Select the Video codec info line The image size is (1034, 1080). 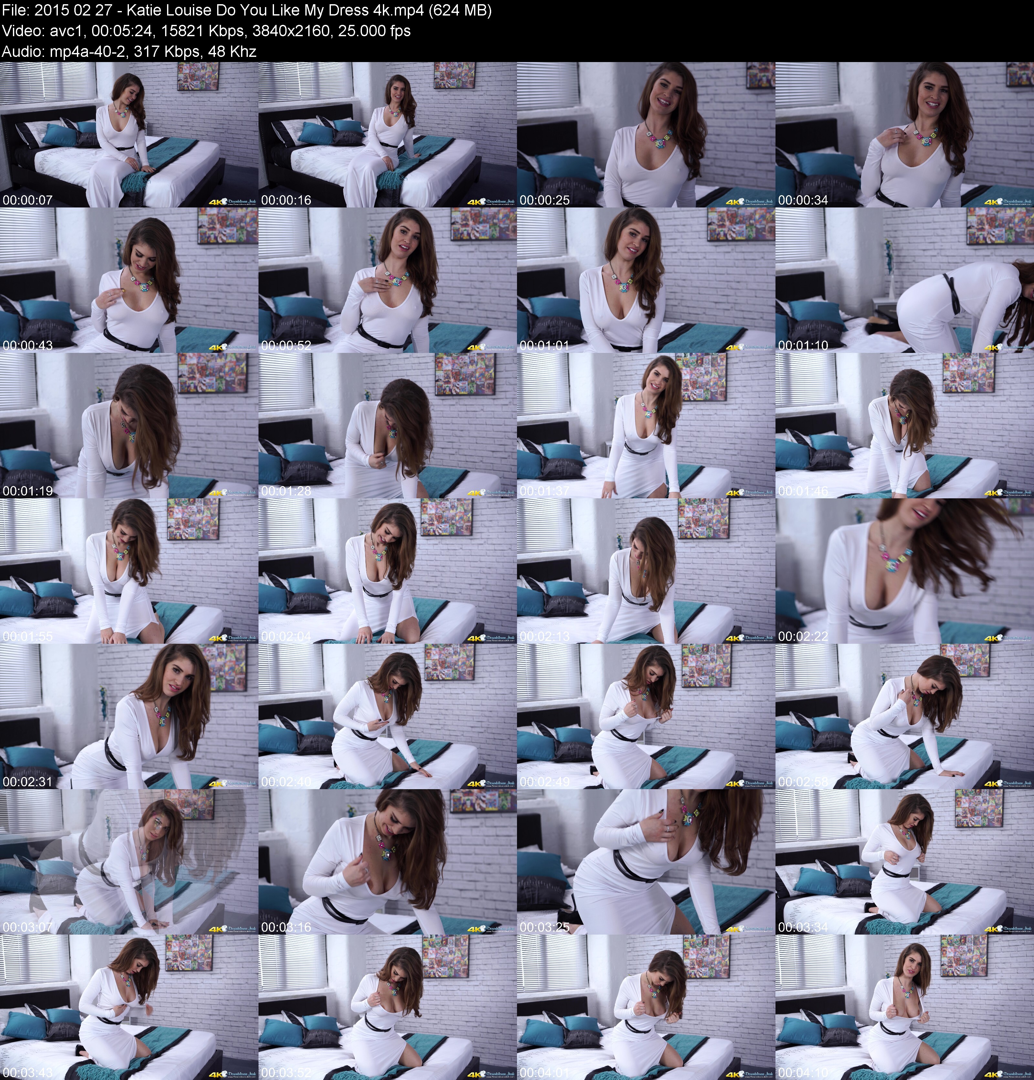pyautogui.click(x=206, y=31)
